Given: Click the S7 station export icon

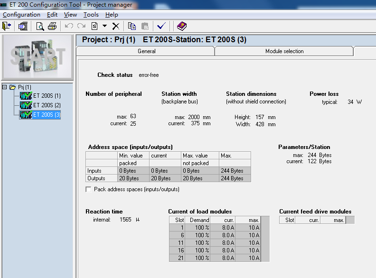Looking at the screenshot, I should (23, 26).
